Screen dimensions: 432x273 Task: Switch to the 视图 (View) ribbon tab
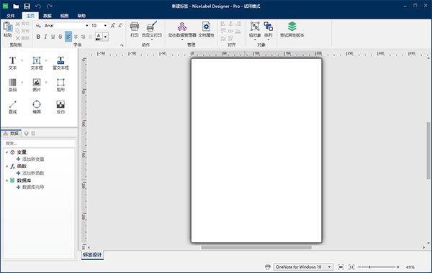coord(65,16)
